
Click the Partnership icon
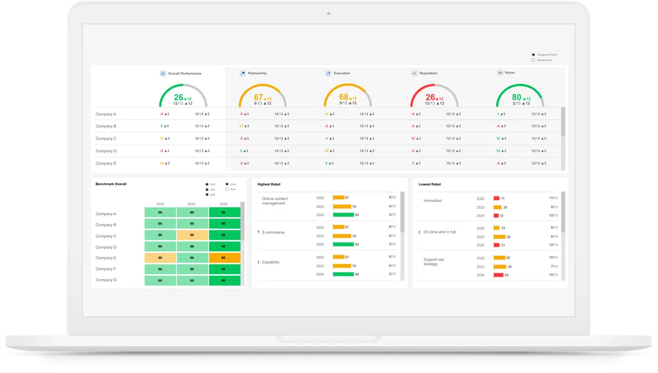coord(243,73)
